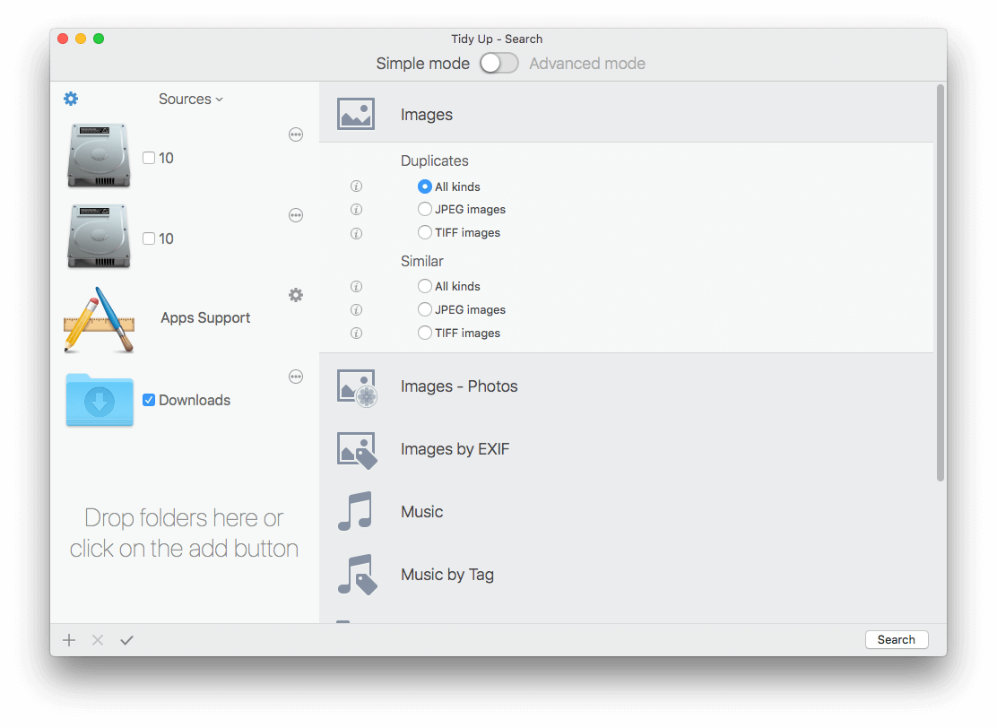This screenshot has height=728, width=997.
Task: Click the vertical scrollbar in criteria list
Action: pos(941,283)
